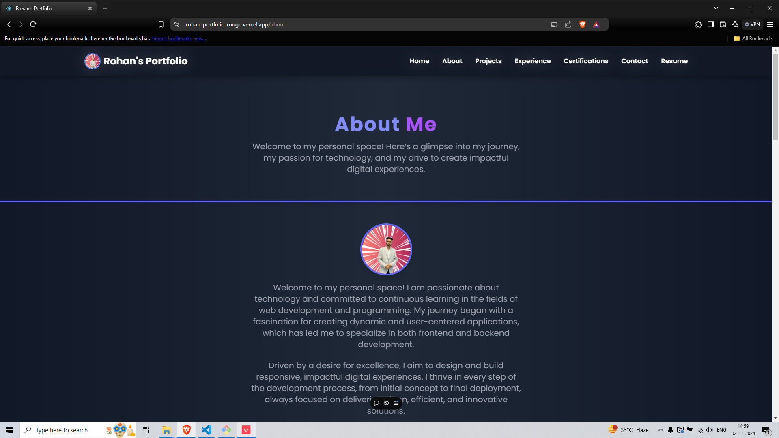The width and height of the screenshot is (779, 438).
Task: Open the Extensions puzzle icon
Action: pyautogui.click(x=698, y=24)
